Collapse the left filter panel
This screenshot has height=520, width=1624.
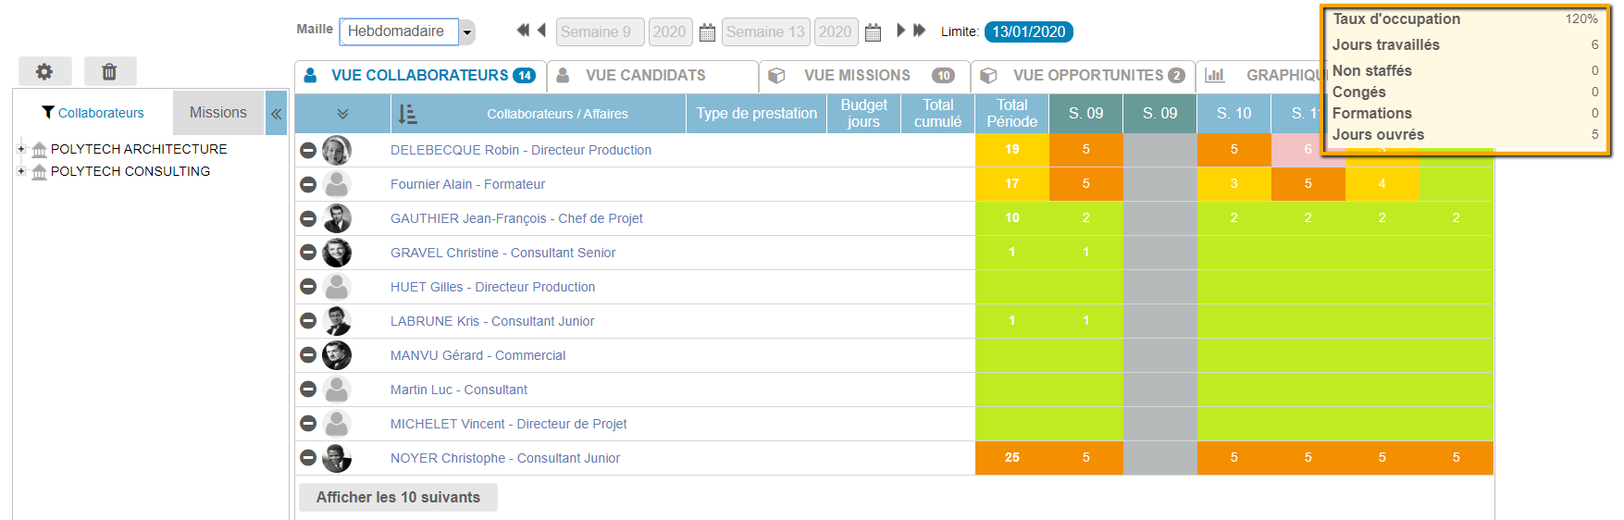tap(276, 114)
